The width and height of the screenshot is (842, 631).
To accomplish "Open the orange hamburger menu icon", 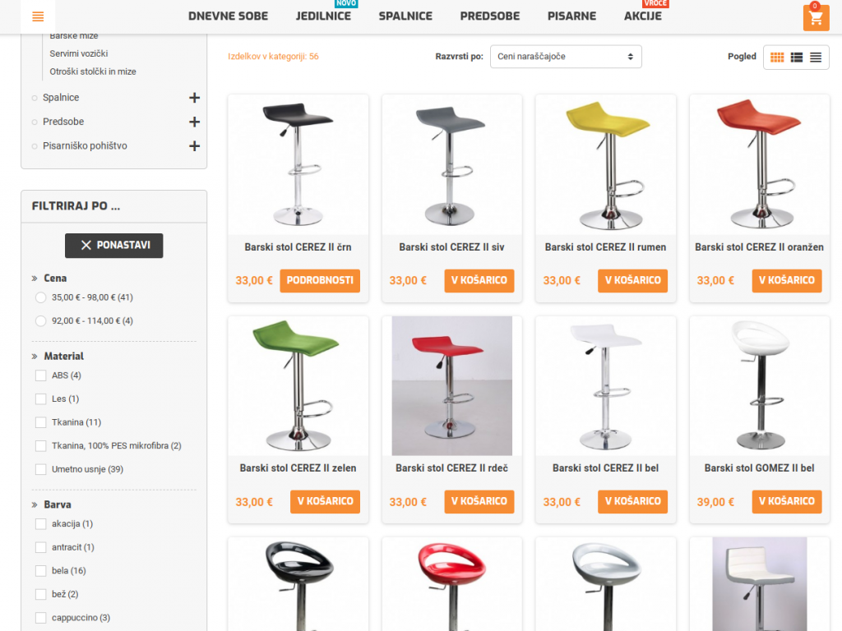I will [38, 16].
